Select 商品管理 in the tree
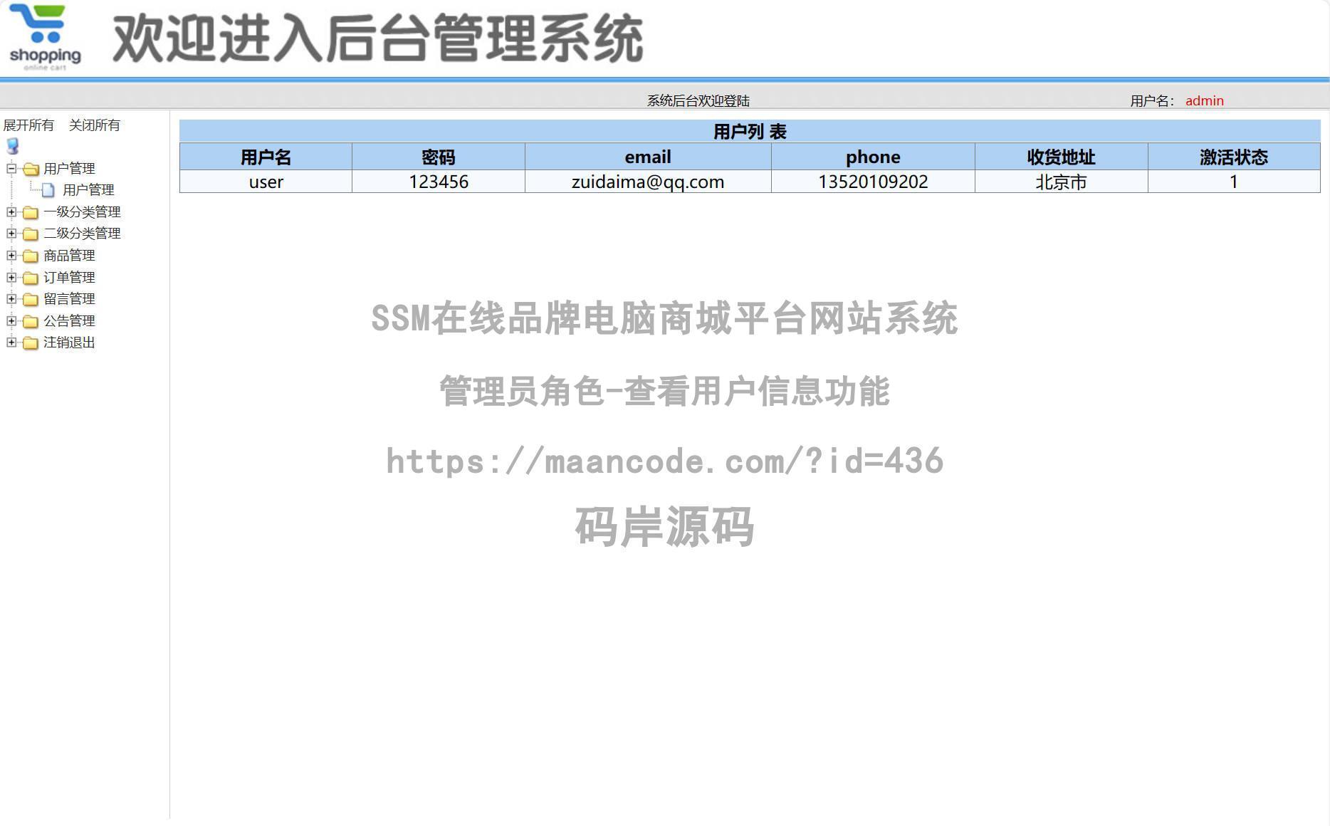The width and height of the screenshot is (1330, 826). coord(69,256)
